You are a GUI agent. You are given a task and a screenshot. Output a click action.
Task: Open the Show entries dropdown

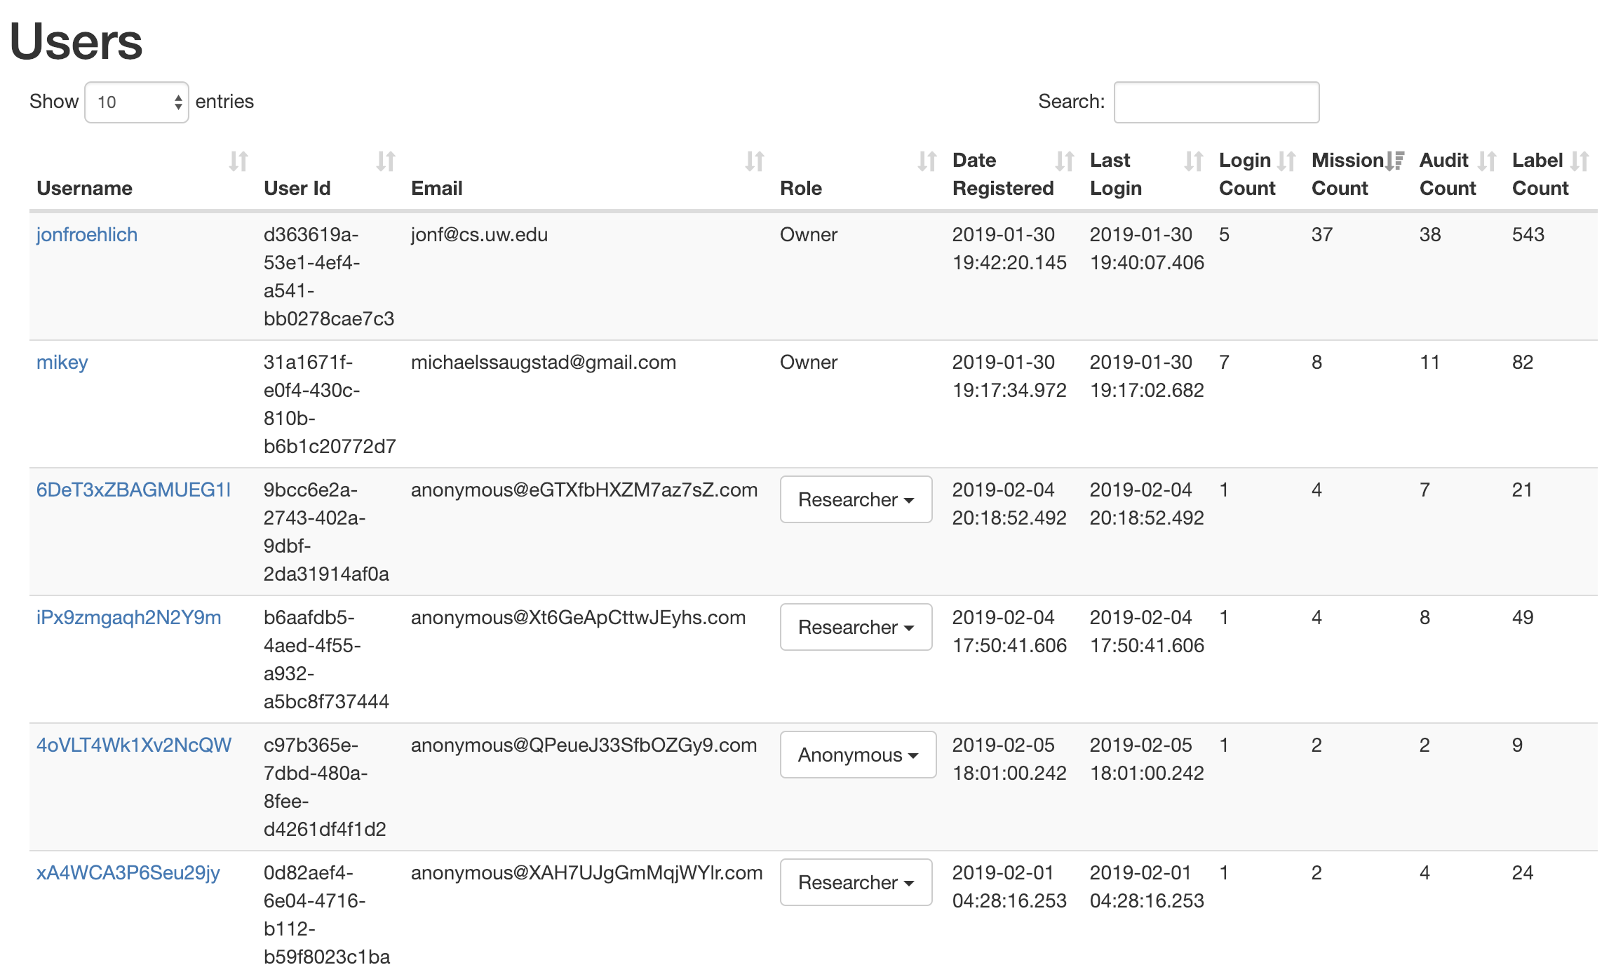136,102
